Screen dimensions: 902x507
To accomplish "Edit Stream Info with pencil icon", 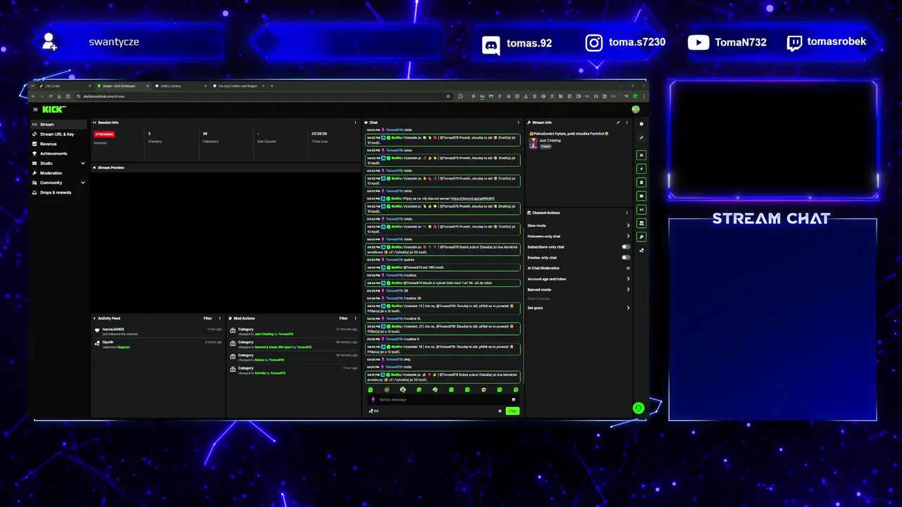I will point(619,123).
